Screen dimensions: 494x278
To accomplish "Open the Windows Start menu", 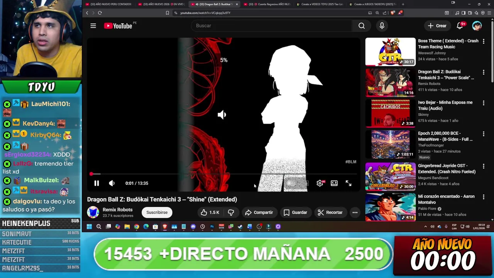I will click(89, 227).
